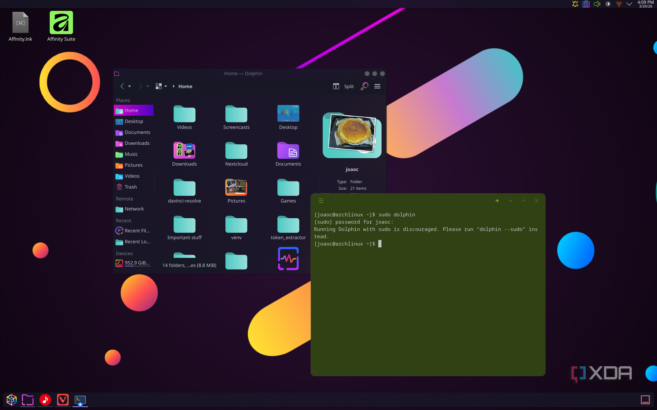Image resolution: width=657 pixels, height=410 pixels.
Task: Select Documents in Places sidebar
Action: pyautogui.click(x=134, y=132)
